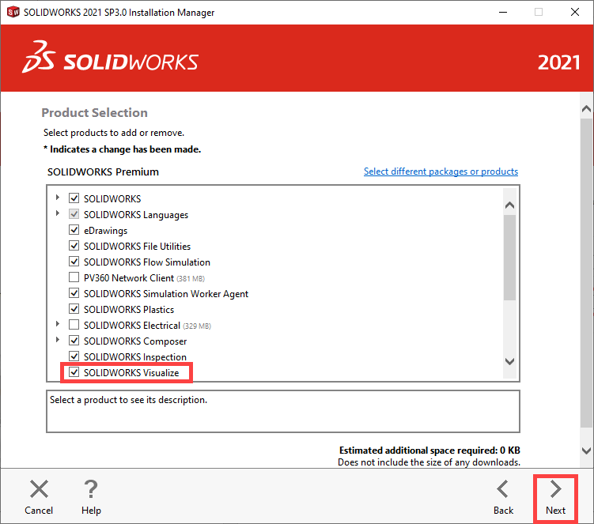Click the Cancel X icon
The width and height of the screenshot is (594, 524).
[39, 488]
